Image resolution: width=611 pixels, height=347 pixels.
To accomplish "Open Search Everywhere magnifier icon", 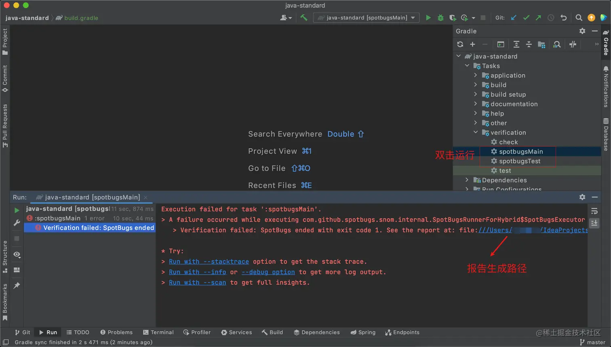I will click(579, 18).
